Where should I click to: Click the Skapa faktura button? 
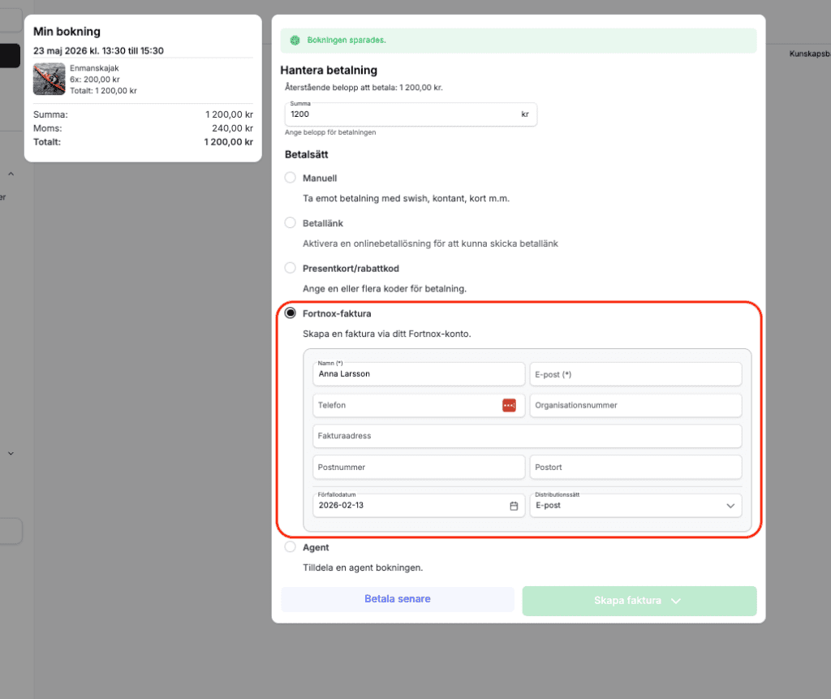(x=627, y=601)
